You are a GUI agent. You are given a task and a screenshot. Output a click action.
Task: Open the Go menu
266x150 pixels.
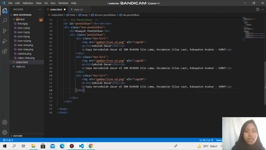coord(46,3)
